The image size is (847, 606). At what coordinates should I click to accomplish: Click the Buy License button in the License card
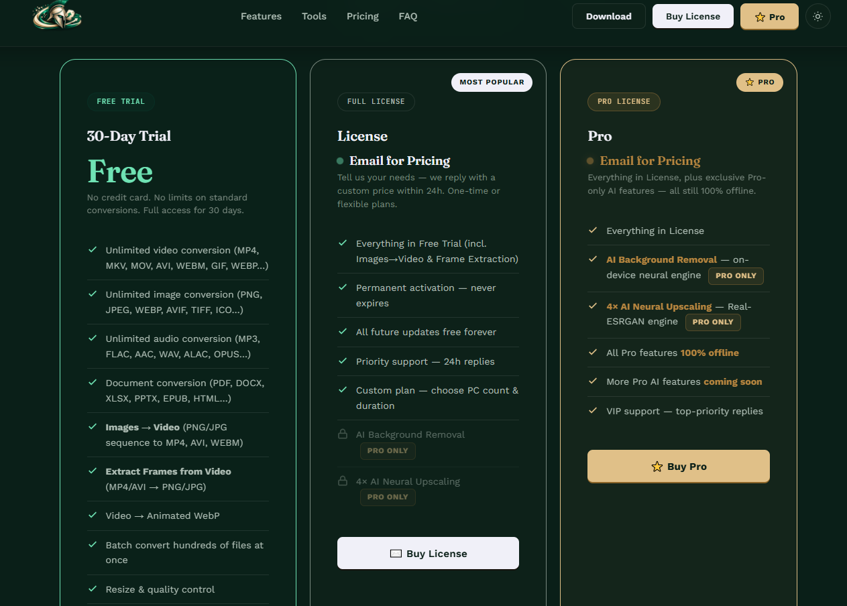tap(428, 553)
